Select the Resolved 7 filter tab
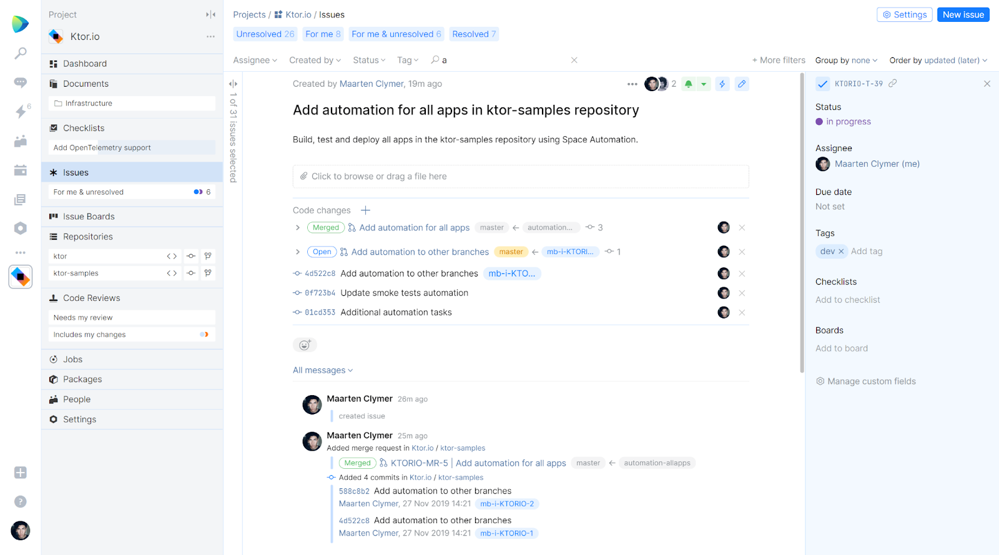The height and width of the screenshot is (555, 999). point(474,34)
